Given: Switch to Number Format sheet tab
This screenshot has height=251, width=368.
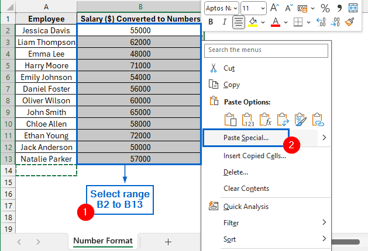Looking at the screenshot, I should (x=103, y=241).
